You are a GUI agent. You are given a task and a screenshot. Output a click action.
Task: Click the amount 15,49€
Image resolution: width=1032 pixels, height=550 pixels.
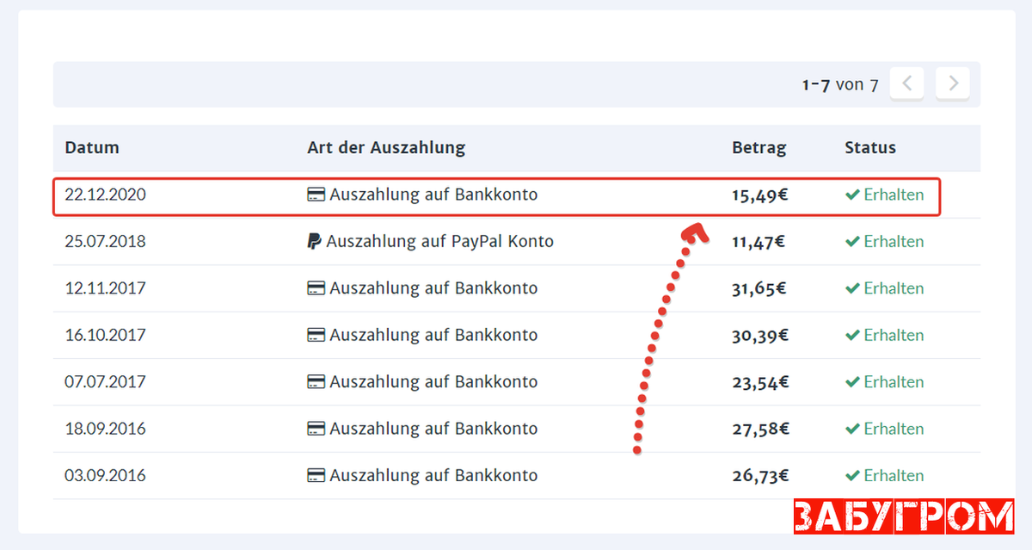[x=760, y=195]
